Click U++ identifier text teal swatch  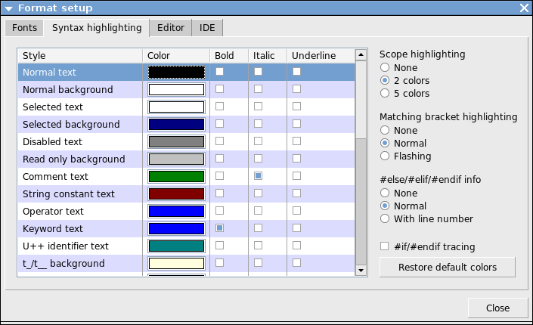click(176, 246)
